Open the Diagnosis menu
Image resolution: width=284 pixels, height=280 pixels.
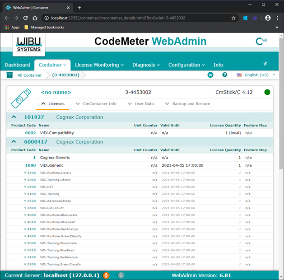[146, 65]
